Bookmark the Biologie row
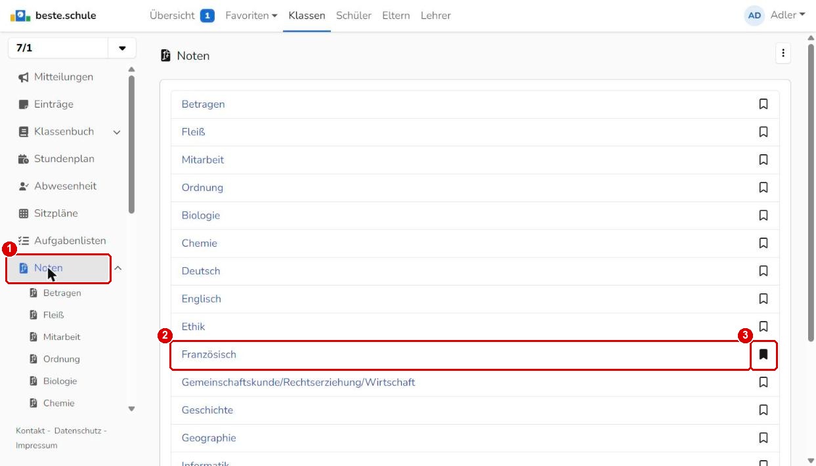The image size is (816, 466). click(763, 215)
